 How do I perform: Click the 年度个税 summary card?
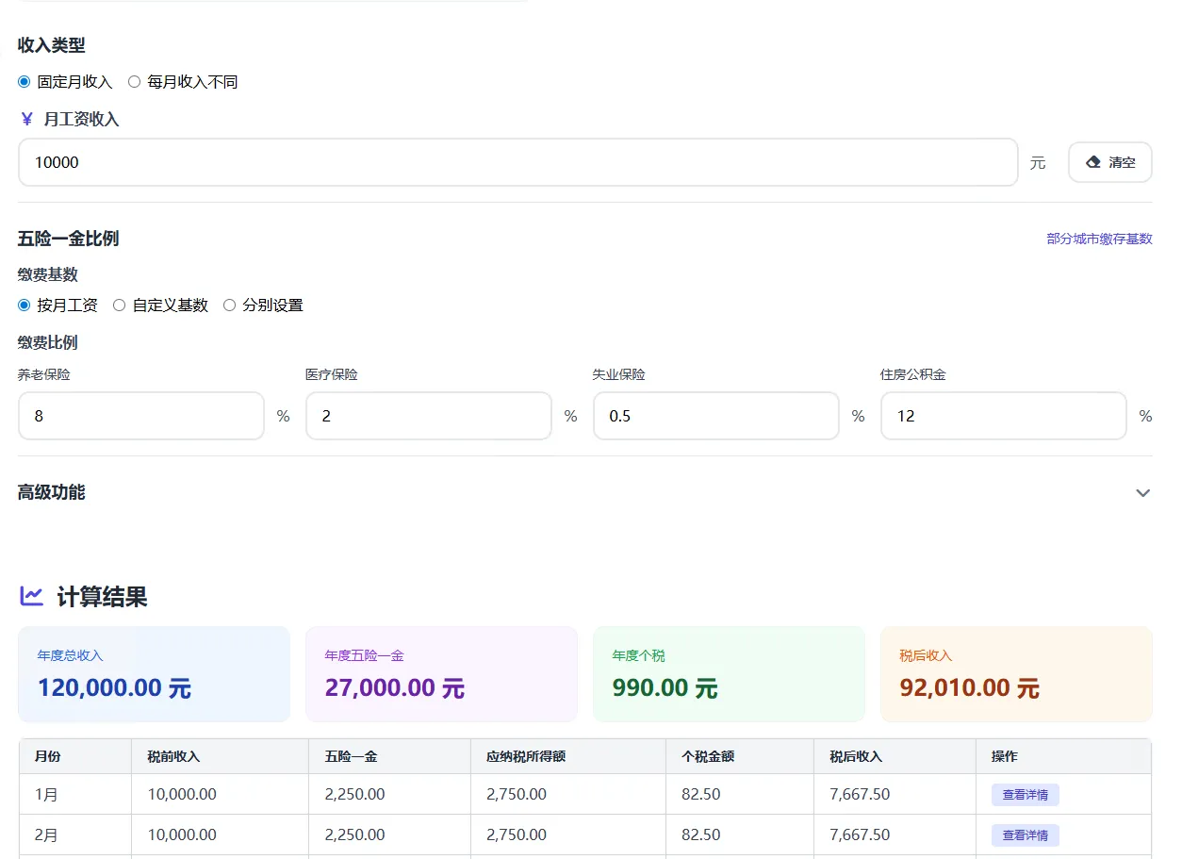pyautogui.click(x=729, y=674)
